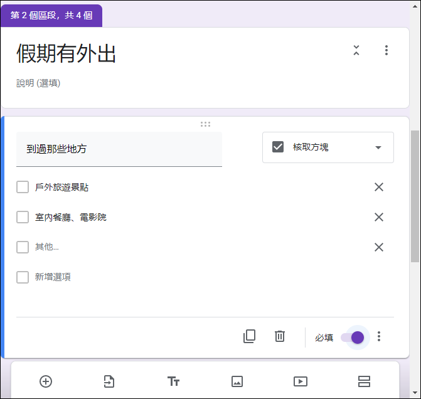
Task: Edit the 室內餐廳、電影院 option text
Action: [71, 217]
